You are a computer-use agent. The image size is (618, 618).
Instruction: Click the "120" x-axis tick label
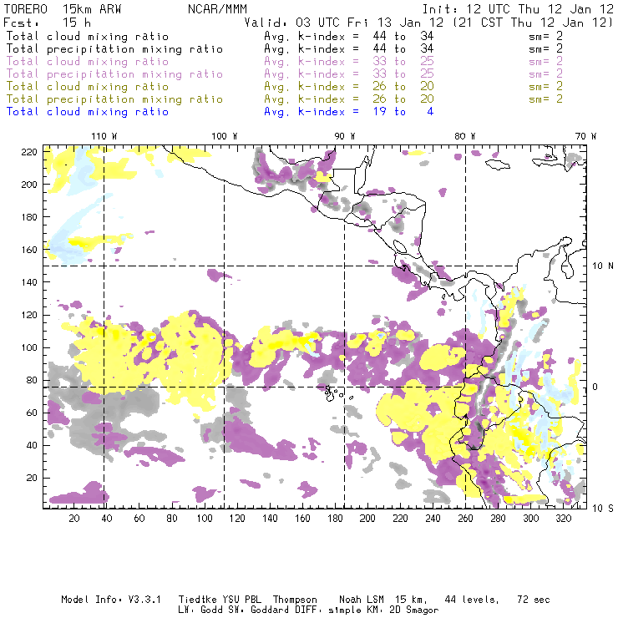(237, 519)
